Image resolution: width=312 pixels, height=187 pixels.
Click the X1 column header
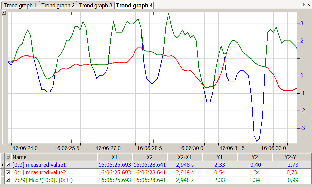(x=115, y=157)
